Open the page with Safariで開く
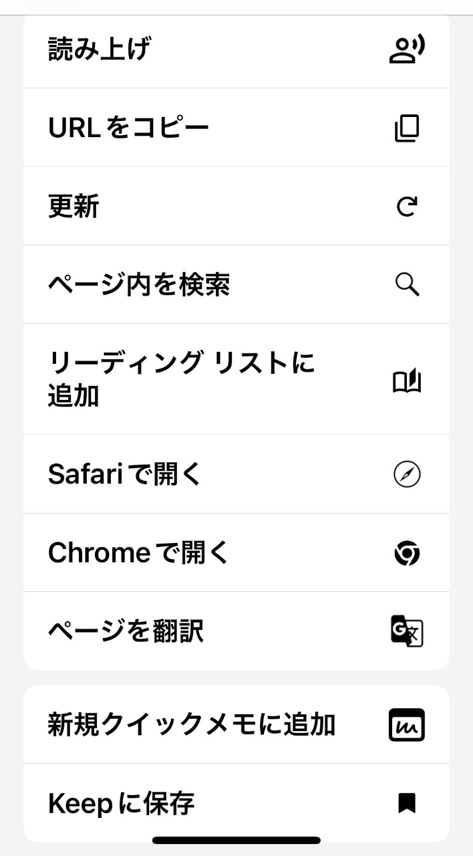 coord(125,475)
